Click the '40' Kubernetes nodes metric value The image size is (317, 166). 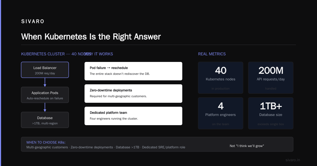(x=221, y=71)
